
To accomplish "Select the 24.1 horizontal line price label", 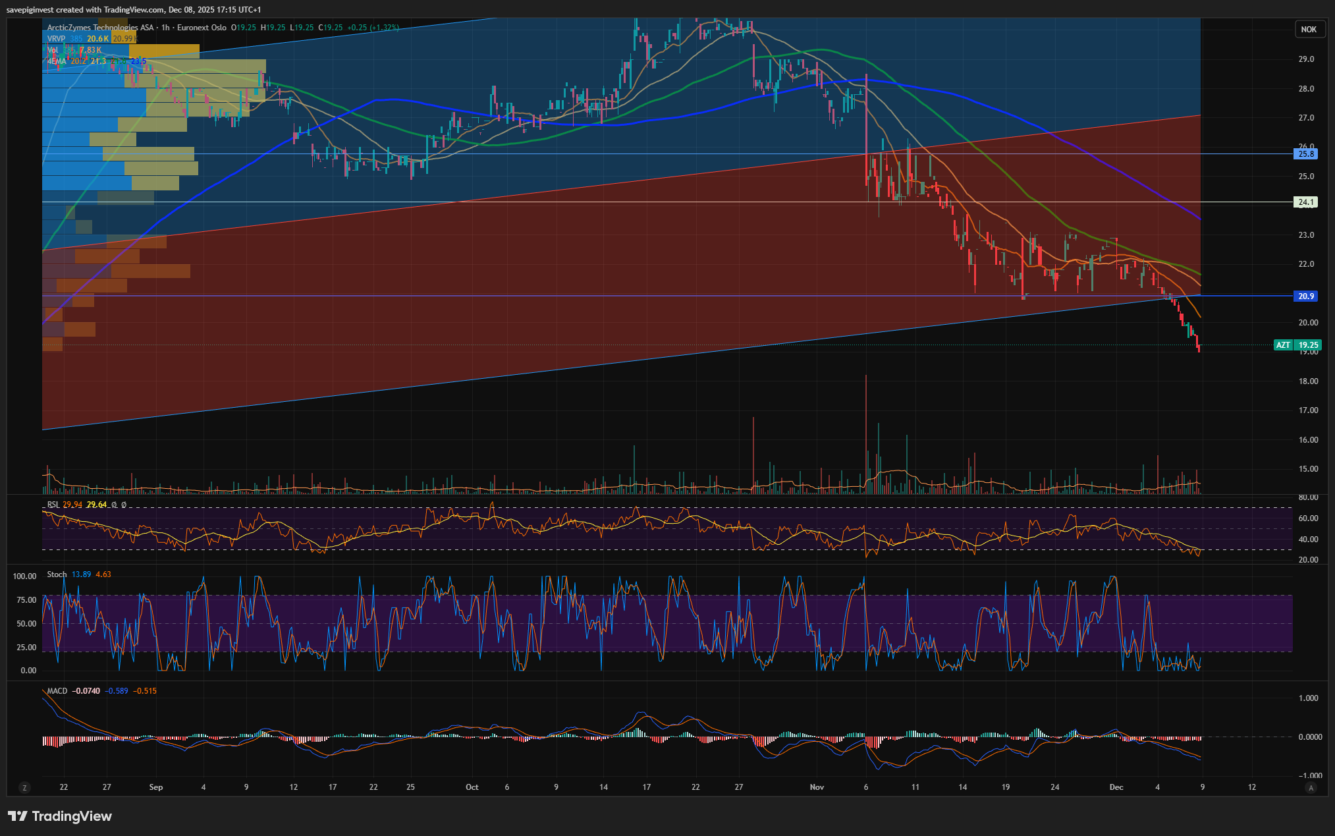I will point(1306,202).
